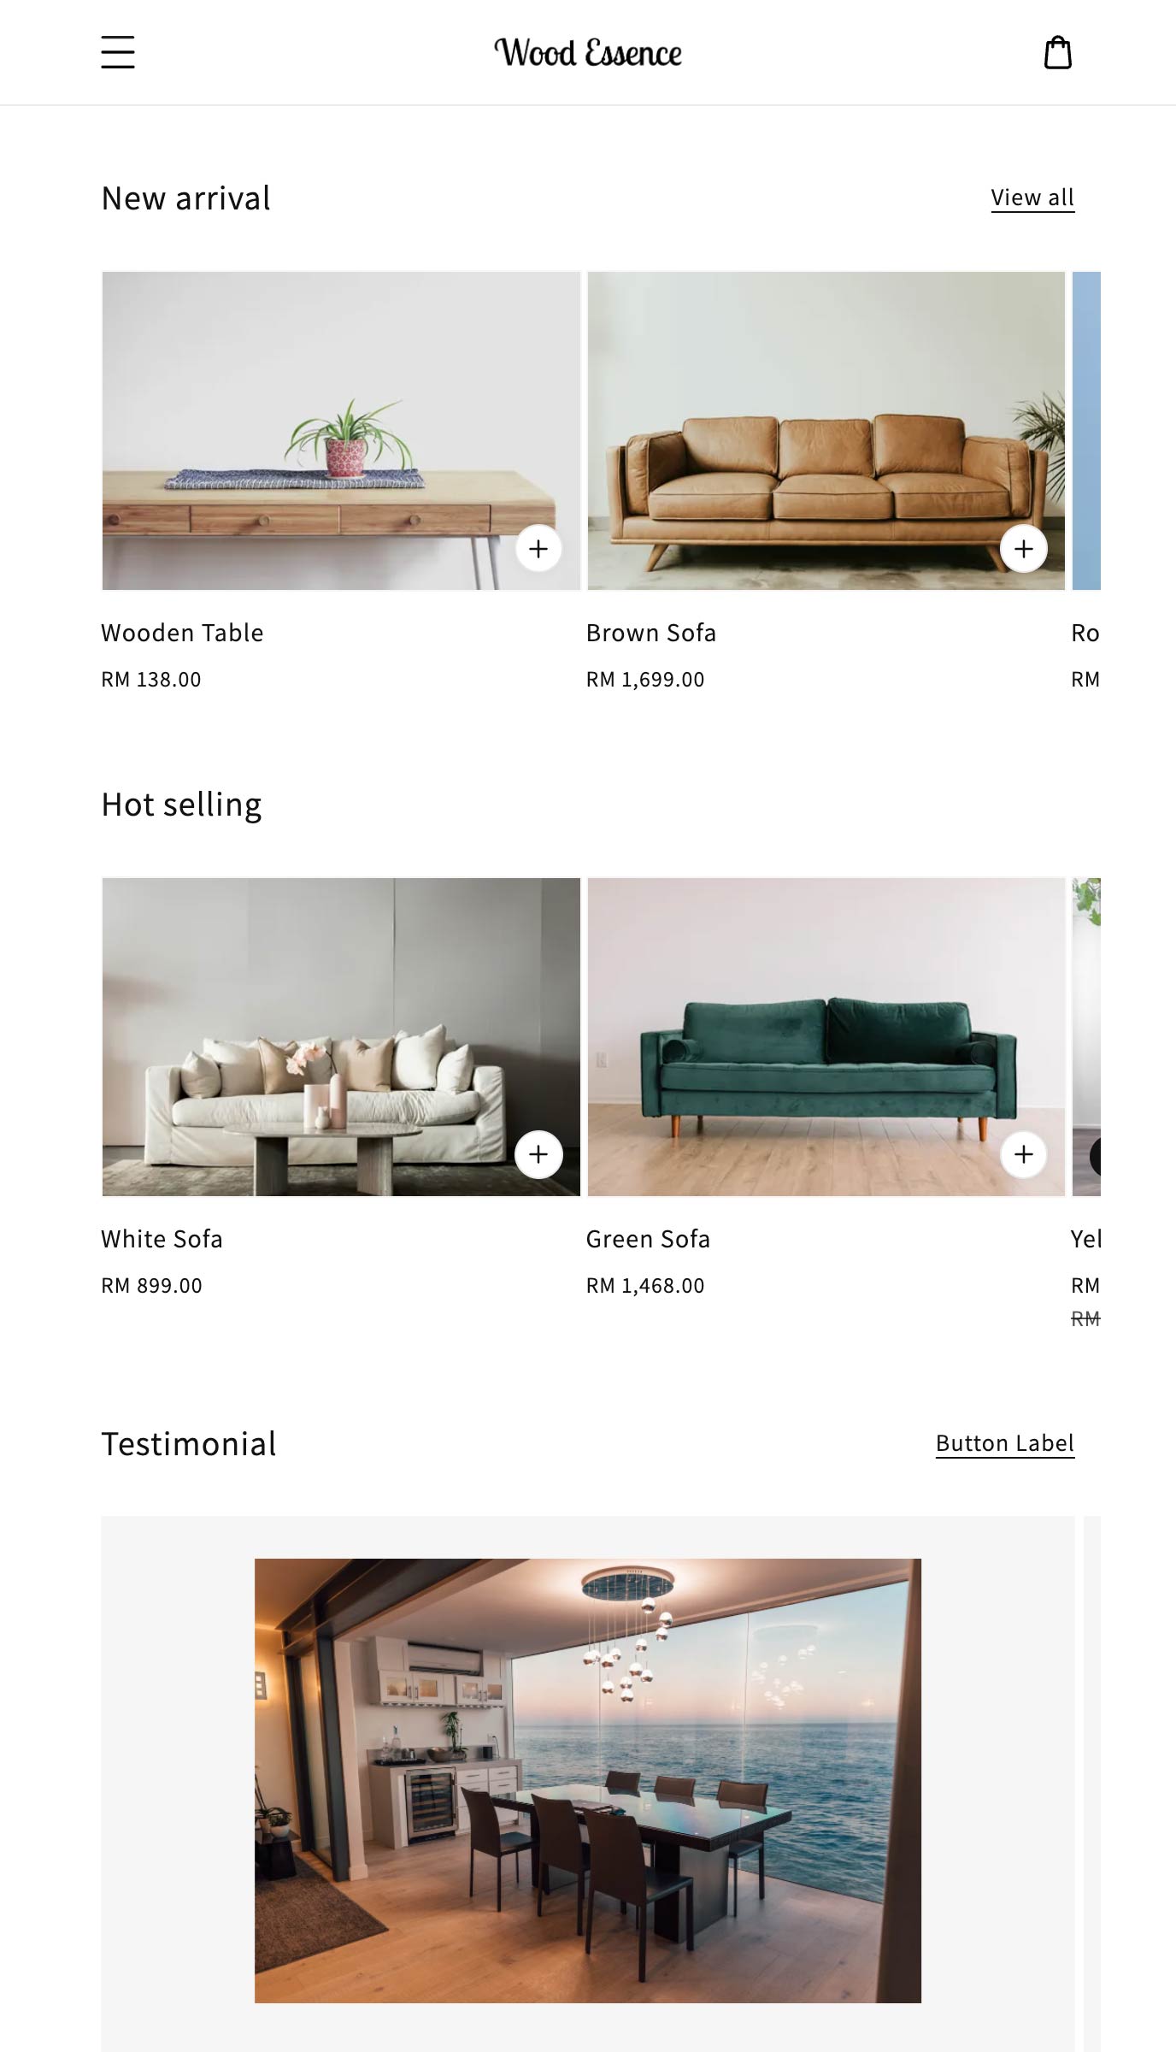1176x2052 pixels.
Task: Quick-add the White Sofa with plus icon
Action: pyautogui.click(x=538, y=1154)
